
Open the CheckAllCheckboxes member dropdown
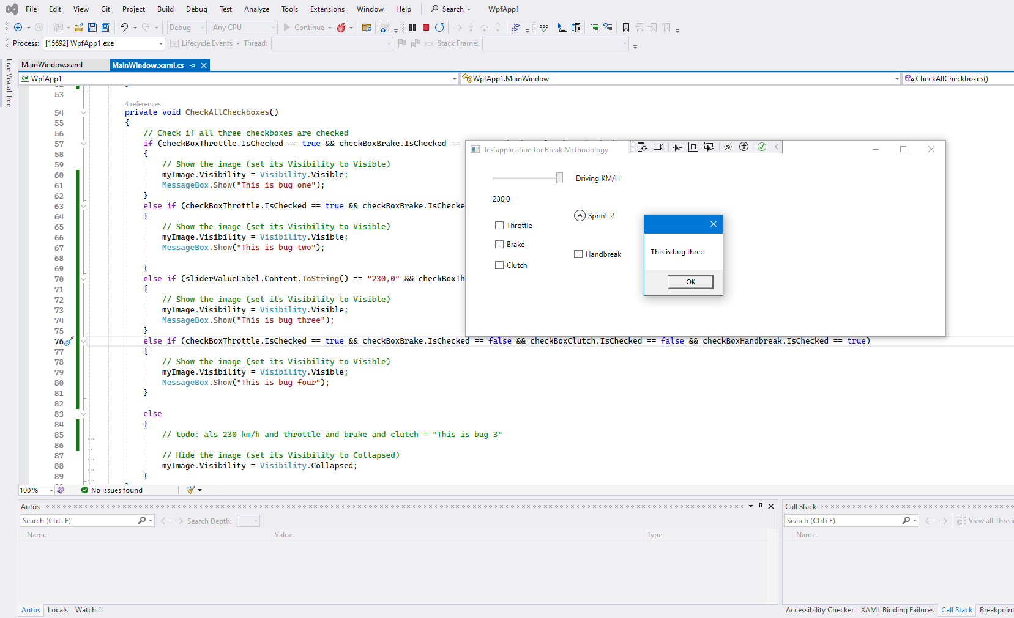pyautogui.click(x=958, y=79)
